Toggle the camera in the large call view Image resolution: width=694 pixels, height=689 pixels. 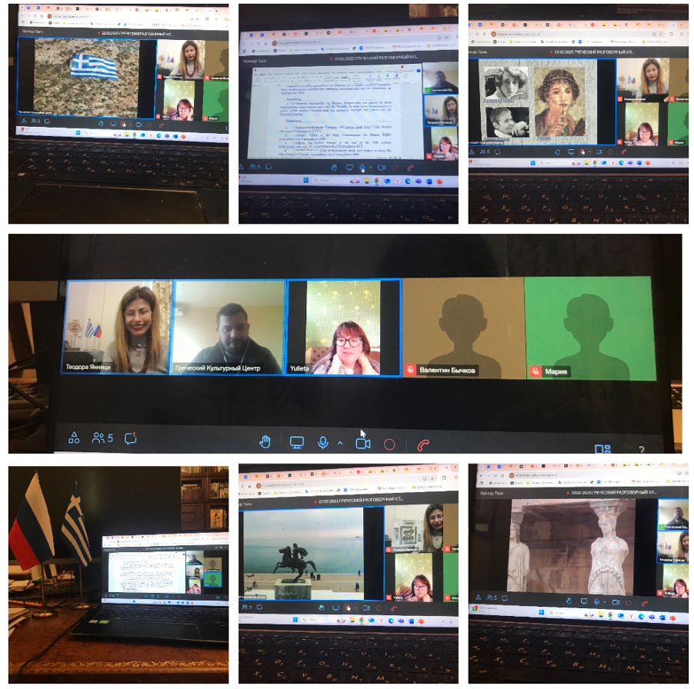tap(363, 444)
